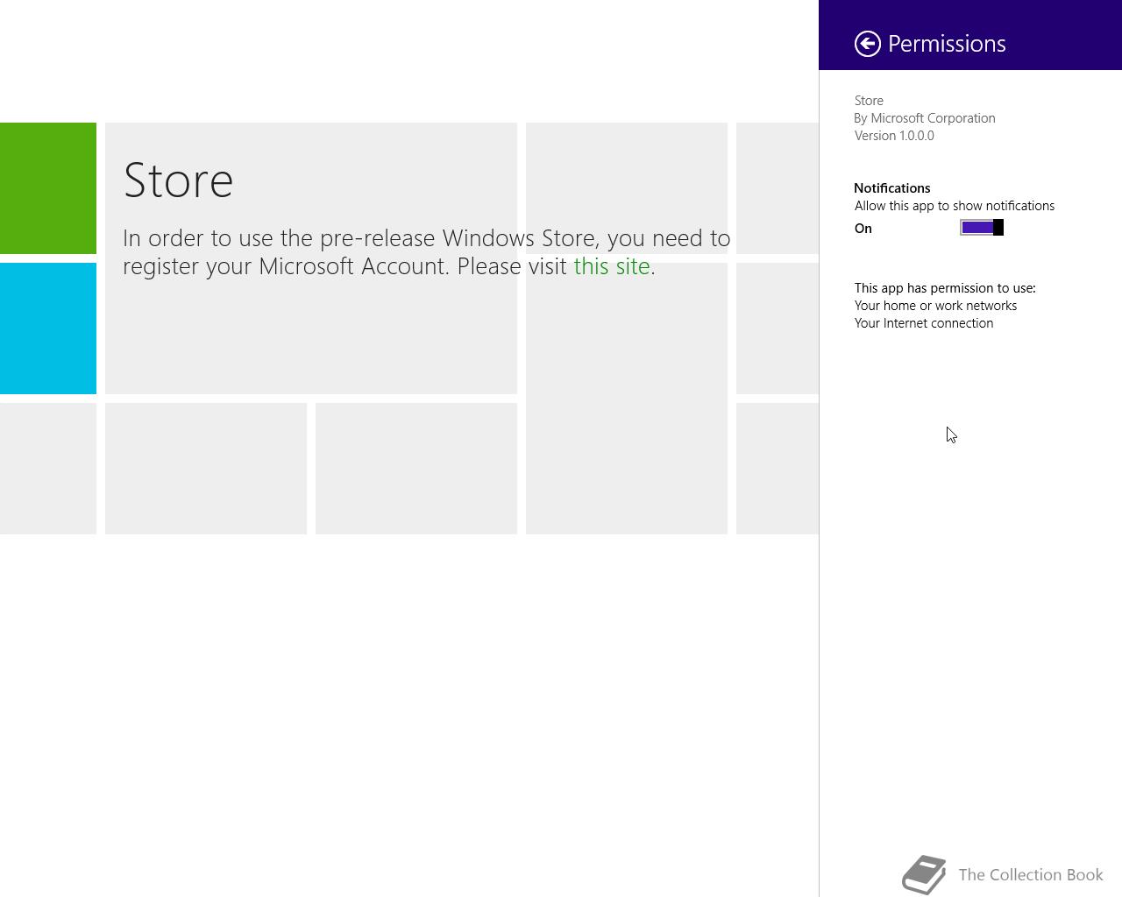Open the "this site" registration link
Viewport: 1122px width, 897px height.
point(612,266)
